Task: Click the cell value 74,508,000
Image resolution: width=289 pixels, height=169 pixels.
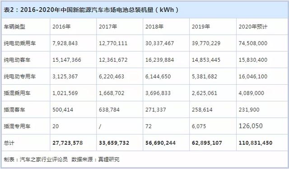Action: [253, 43]
